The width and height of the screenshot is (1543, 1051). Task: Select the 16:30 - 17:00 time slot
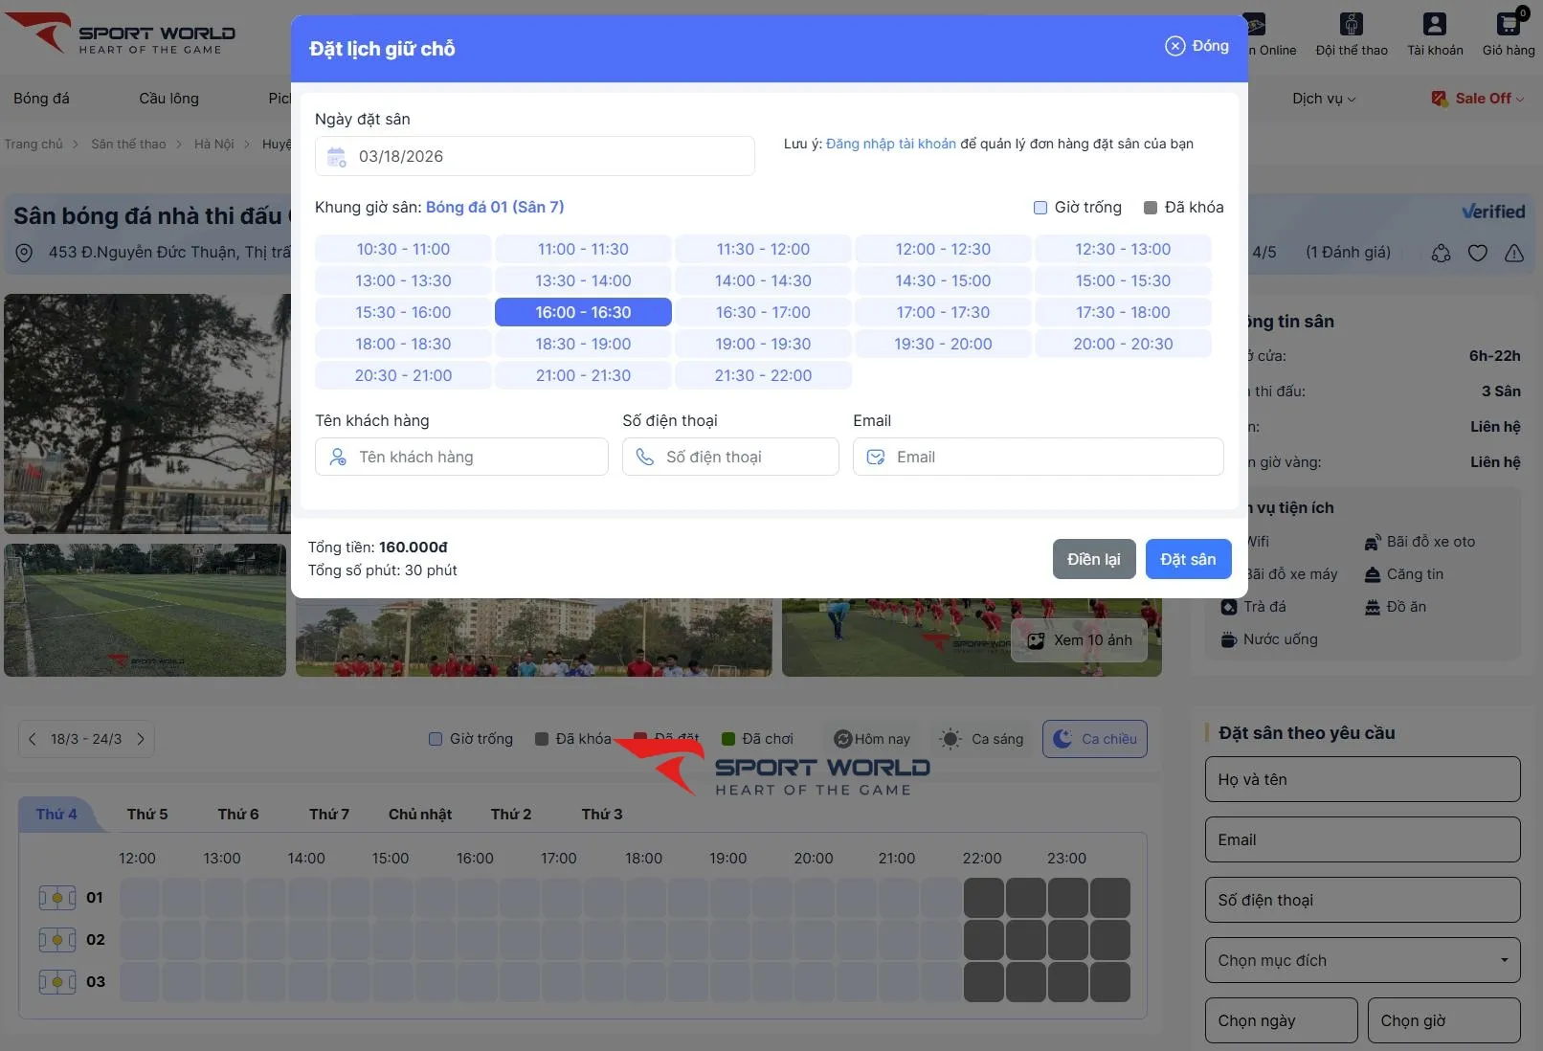763,312
